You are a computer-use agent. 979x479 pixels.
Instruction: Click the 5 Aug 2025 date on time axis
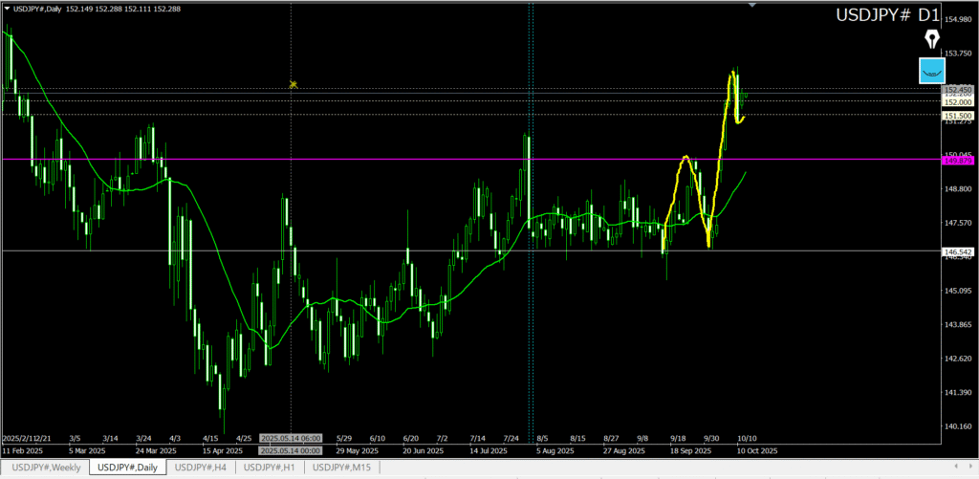tap(555, 450)
